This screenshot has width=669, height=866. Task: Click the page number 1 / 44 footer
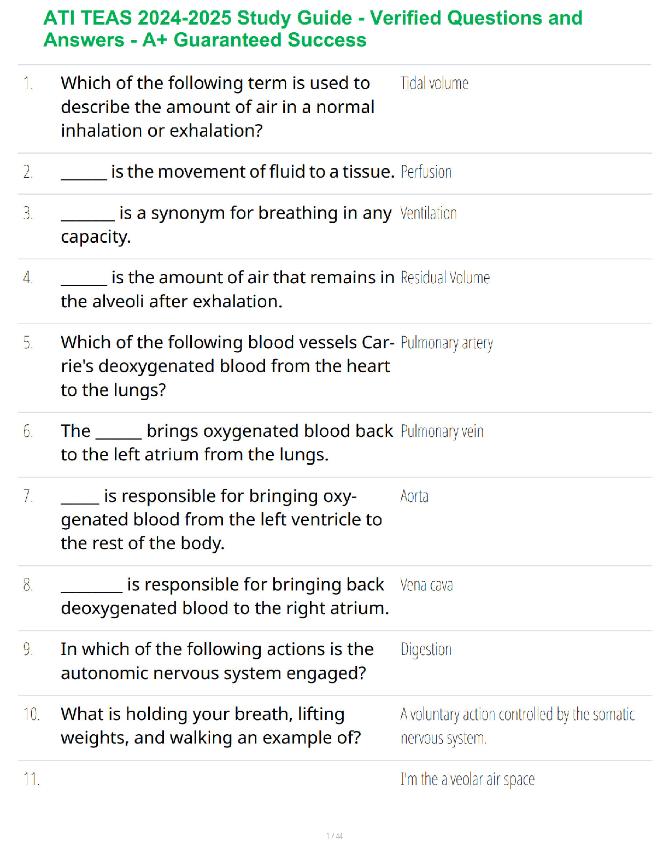click(334, 836)
